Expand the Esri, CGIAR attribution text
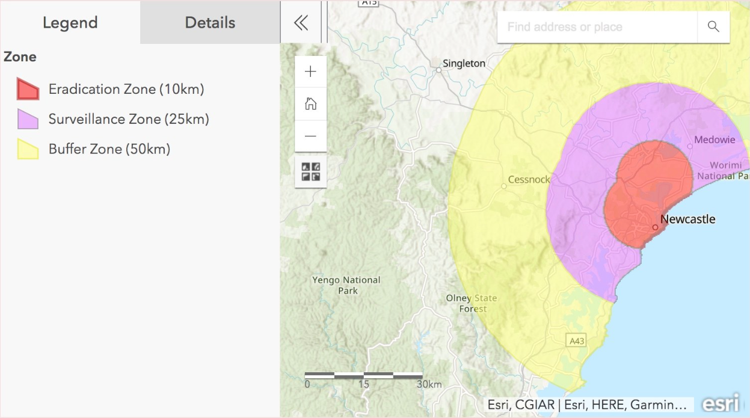This screenshot has width=750, height=418. [588, 405]
